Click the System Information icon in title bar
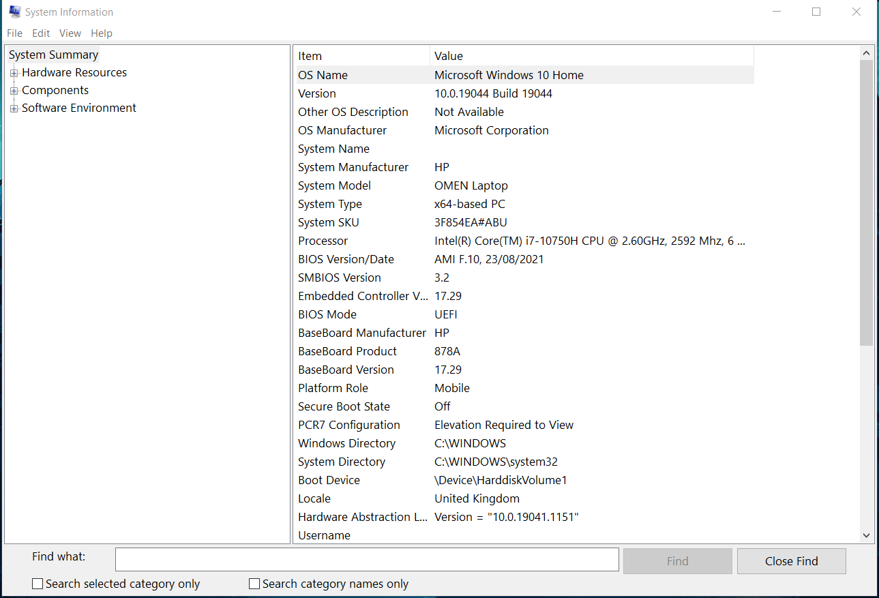This screenshot has width=879, height=598. click(14, 12)
